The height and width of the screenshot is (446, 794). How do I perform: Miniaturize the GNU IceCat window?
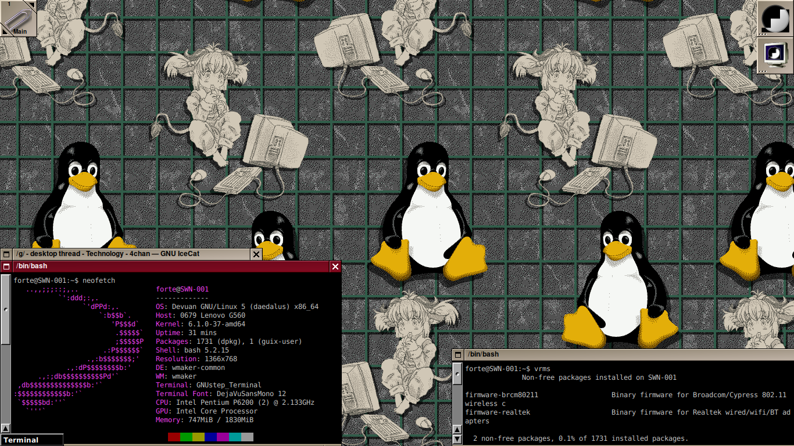pyautogui.click(x=6, y=254)
